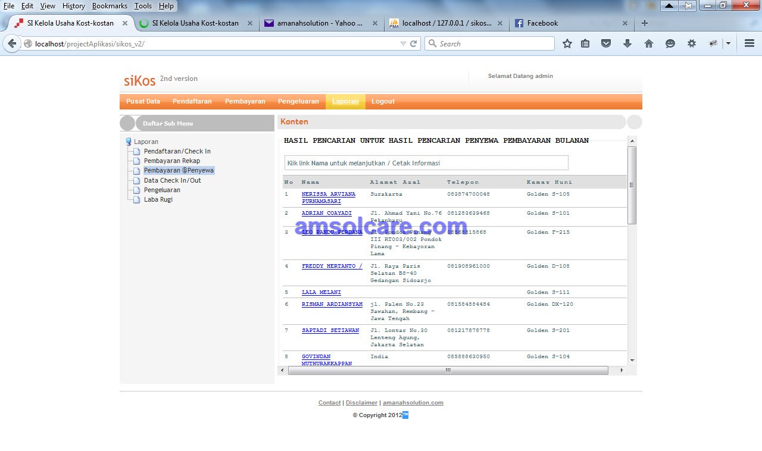
Task: Open the Pembayaran navigation item
Action: click(x=245, y=101)
